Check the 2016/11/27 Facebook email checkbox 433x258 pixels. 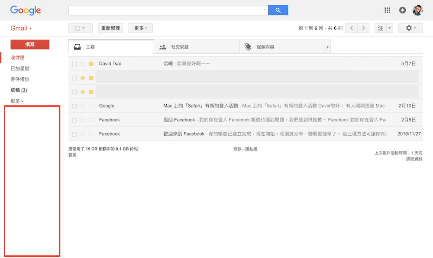[74, 134]
